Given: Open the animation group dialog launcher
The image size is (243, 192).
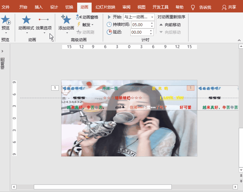Looking at the screenshot, I should [x=53, y=41].
